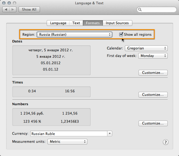Open the Measurement units Metric dropdown
Viewport: 179px width, 156px height.
(x=67, y=141)
